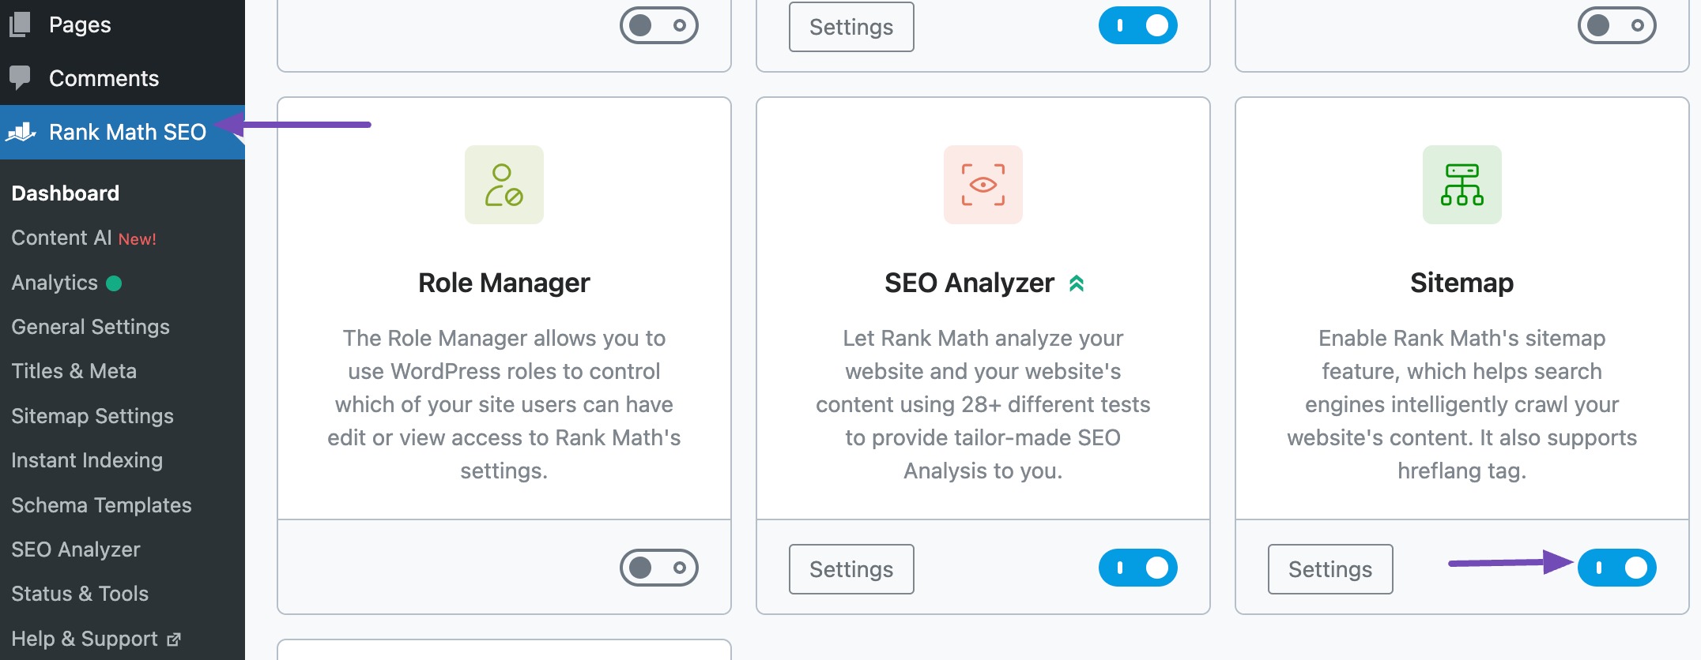
Task: Toggle the top-left module switch
Action: point(659,24)
